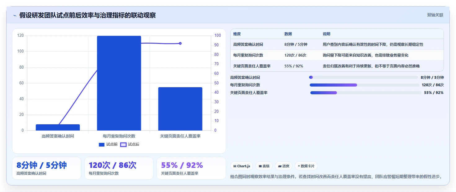Image resolution: width=456 pixels, height=192 pixels.
Task: Click the 10 tick on the purple axis
Action: point(216,121)
